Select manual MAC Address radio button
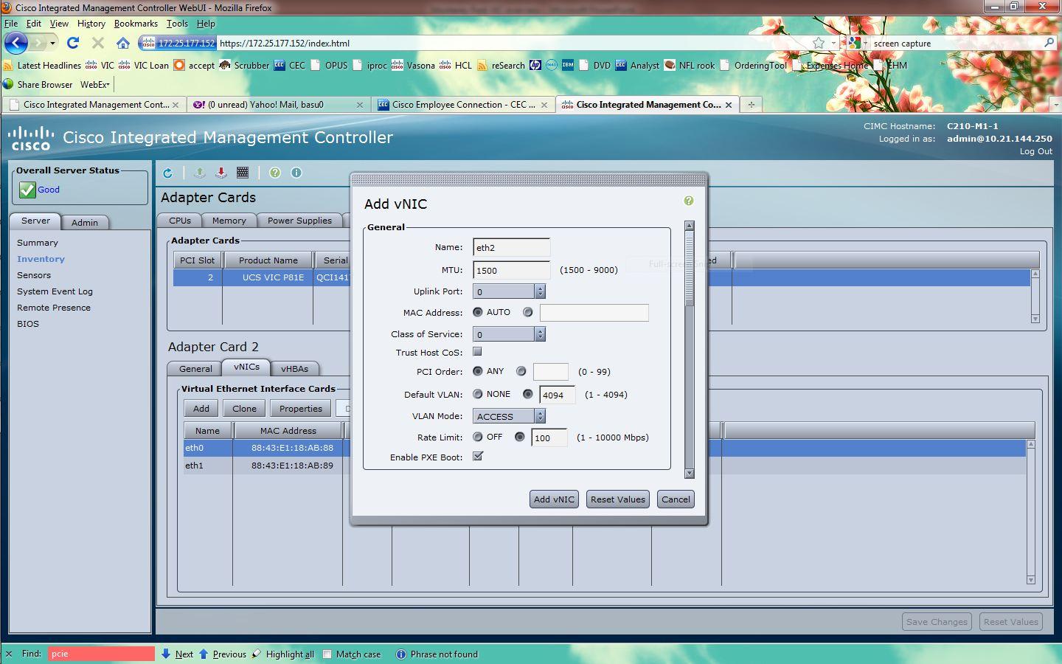Image resolution: width=1062 pixels, height=664 pixels. click(527, 312)
